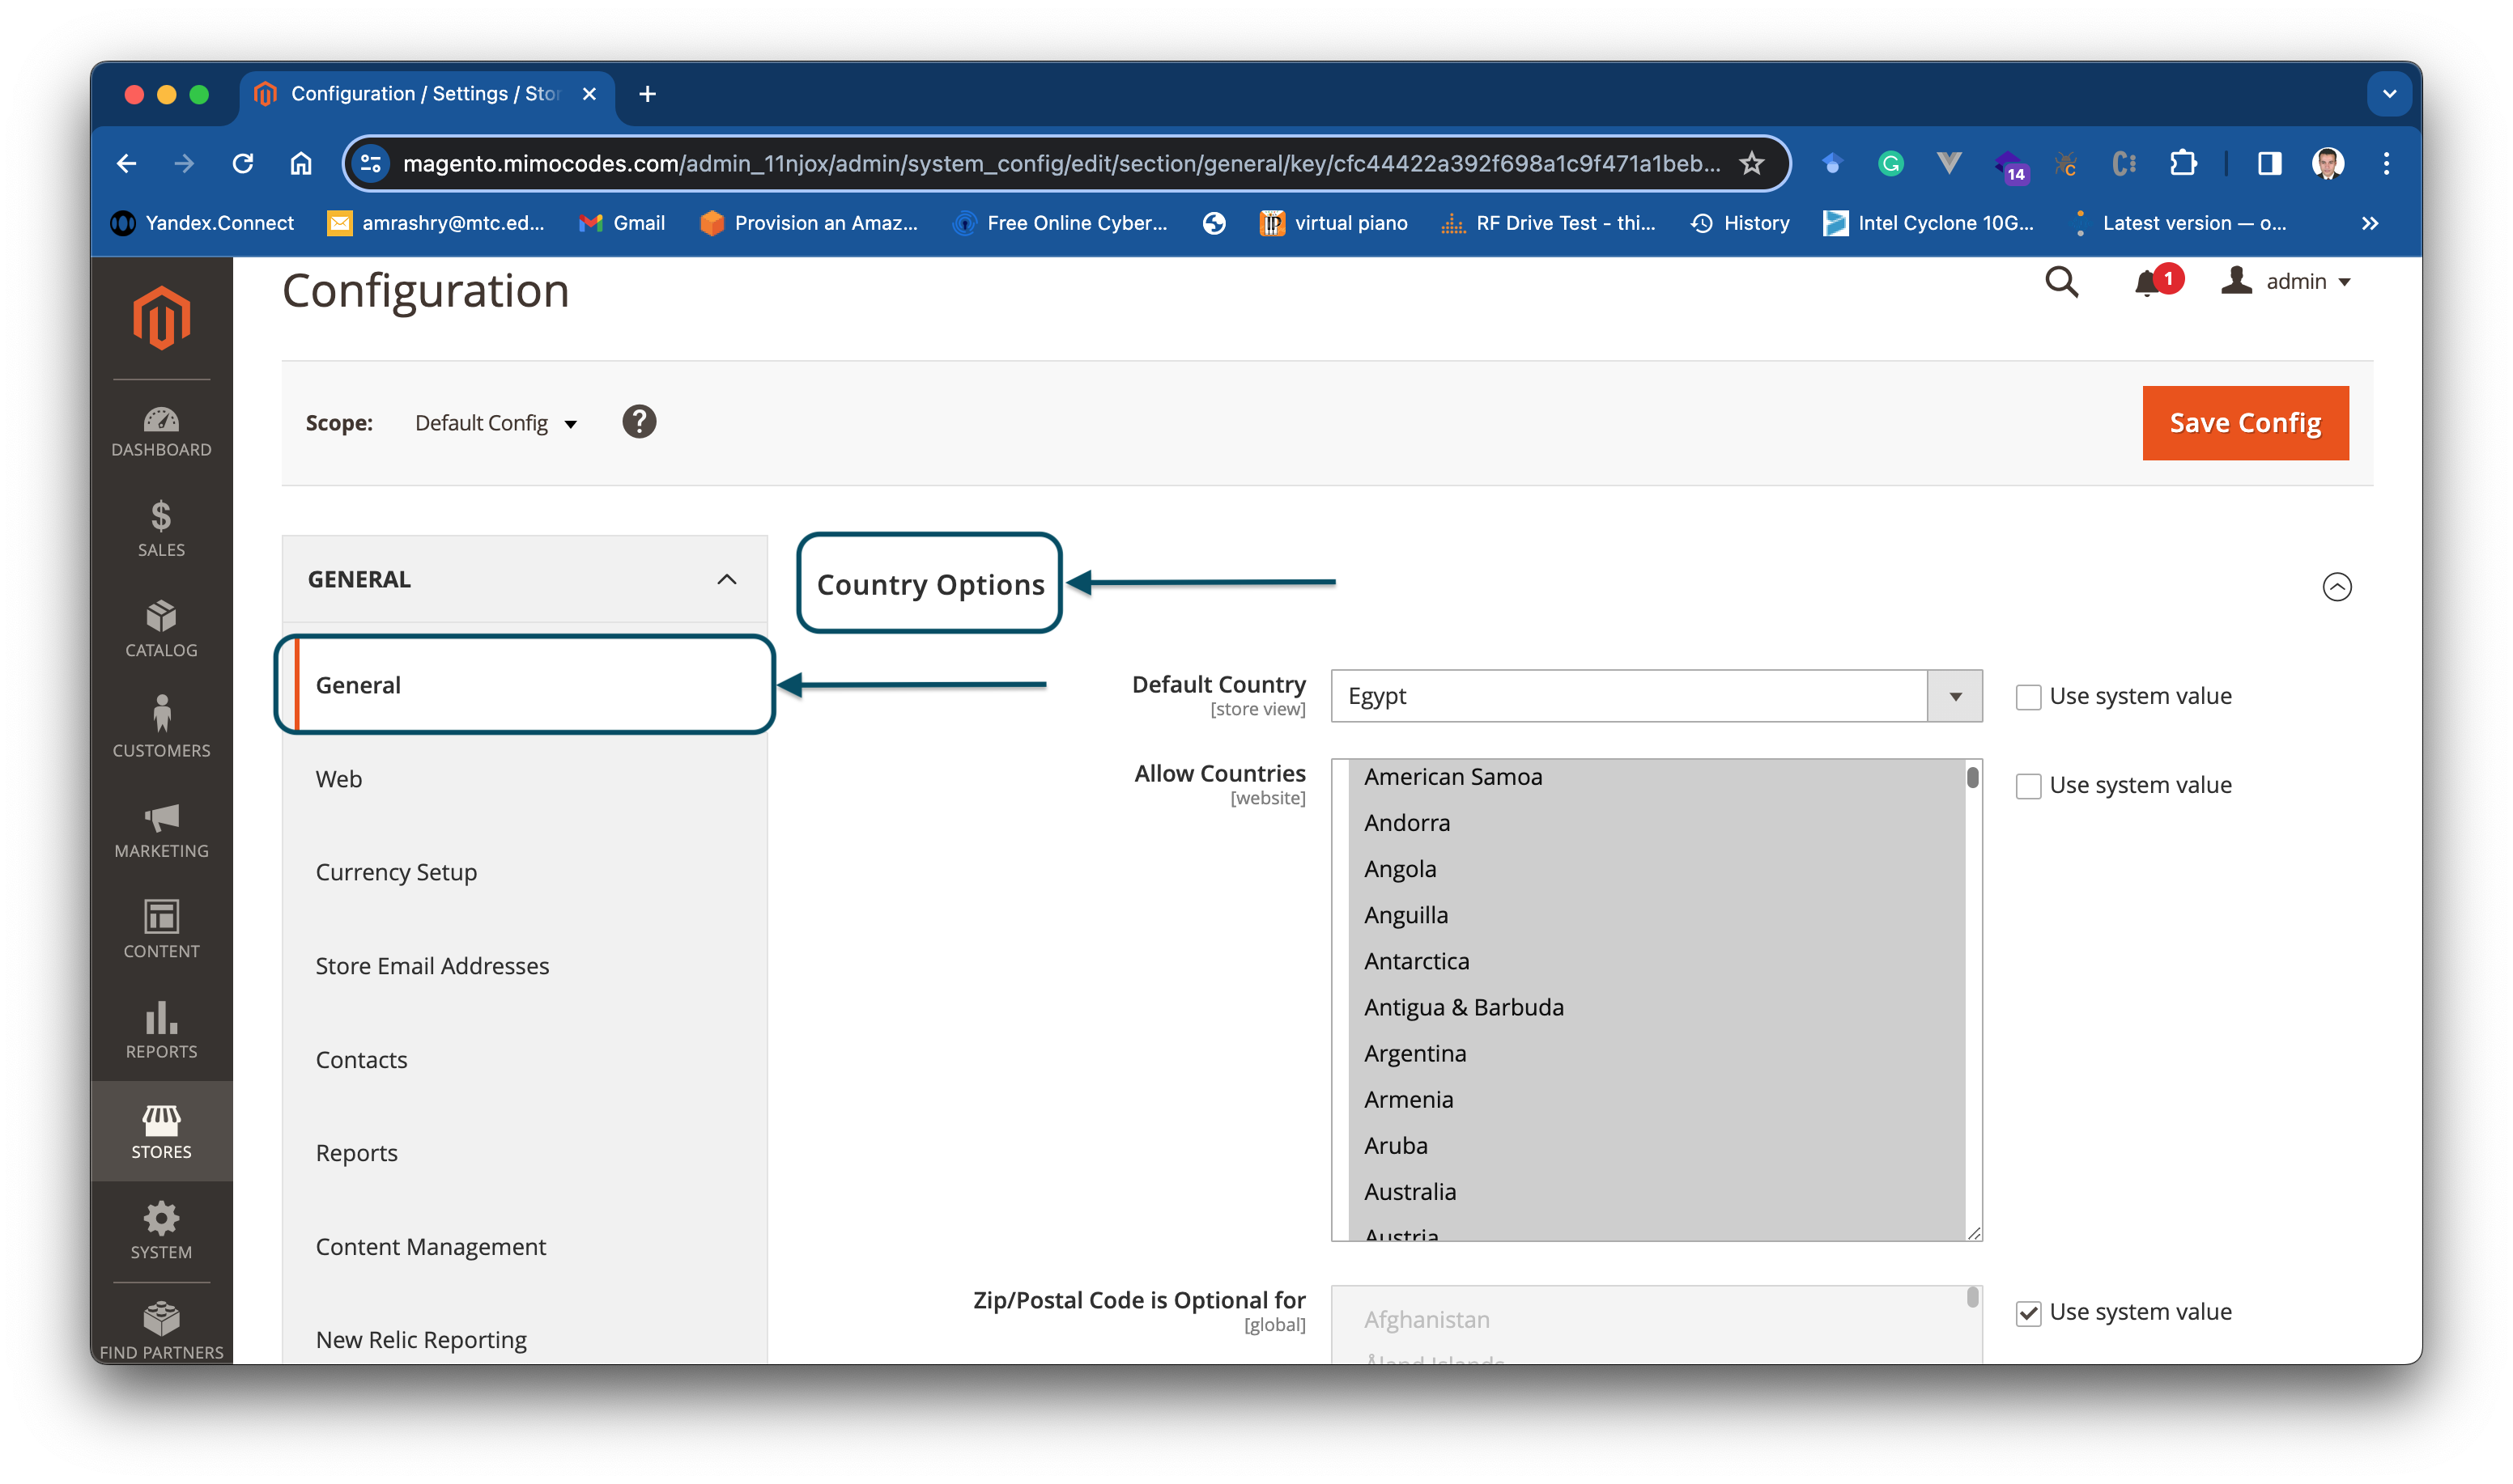
Task: Click the admin search magnifier icon
Action: (x=2060, y=282)
